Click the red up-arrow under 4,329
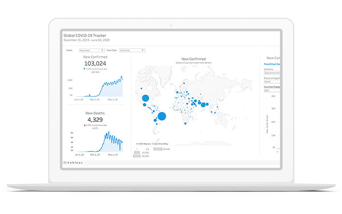Screen dimensions: 342x214 point(85,125)
